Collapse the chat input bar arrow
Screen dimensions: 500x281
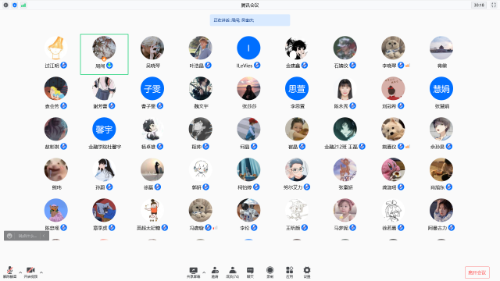pos(44,236)
